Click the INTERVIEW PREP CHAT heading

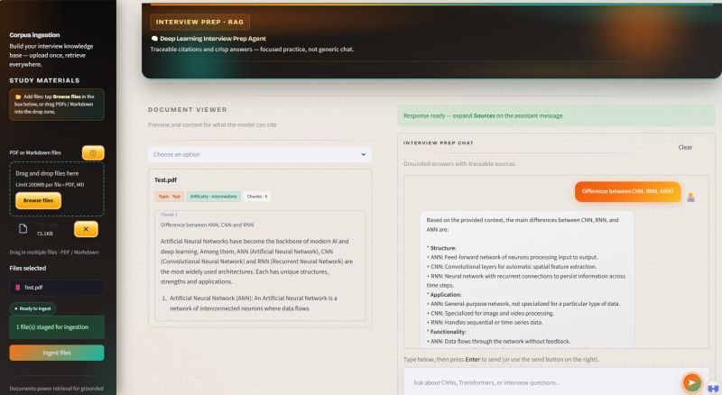439,143
